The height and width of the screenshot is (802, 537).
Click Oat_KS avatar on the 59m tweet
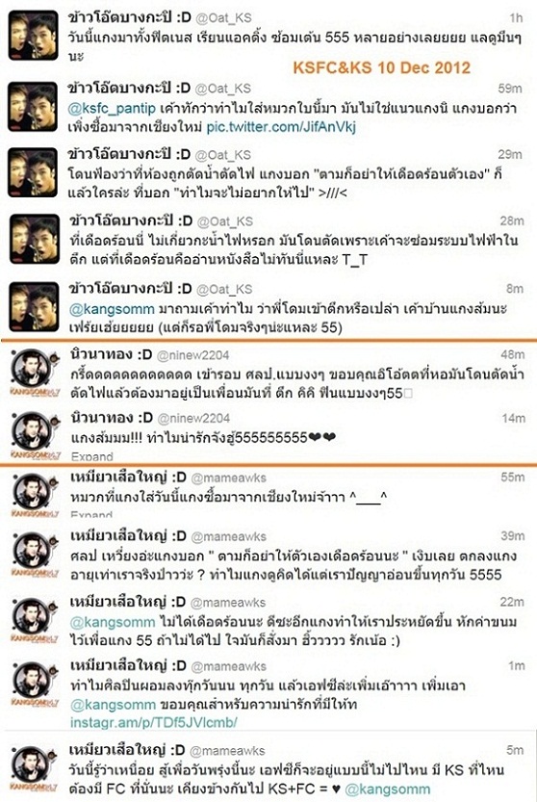click(32, 106)
